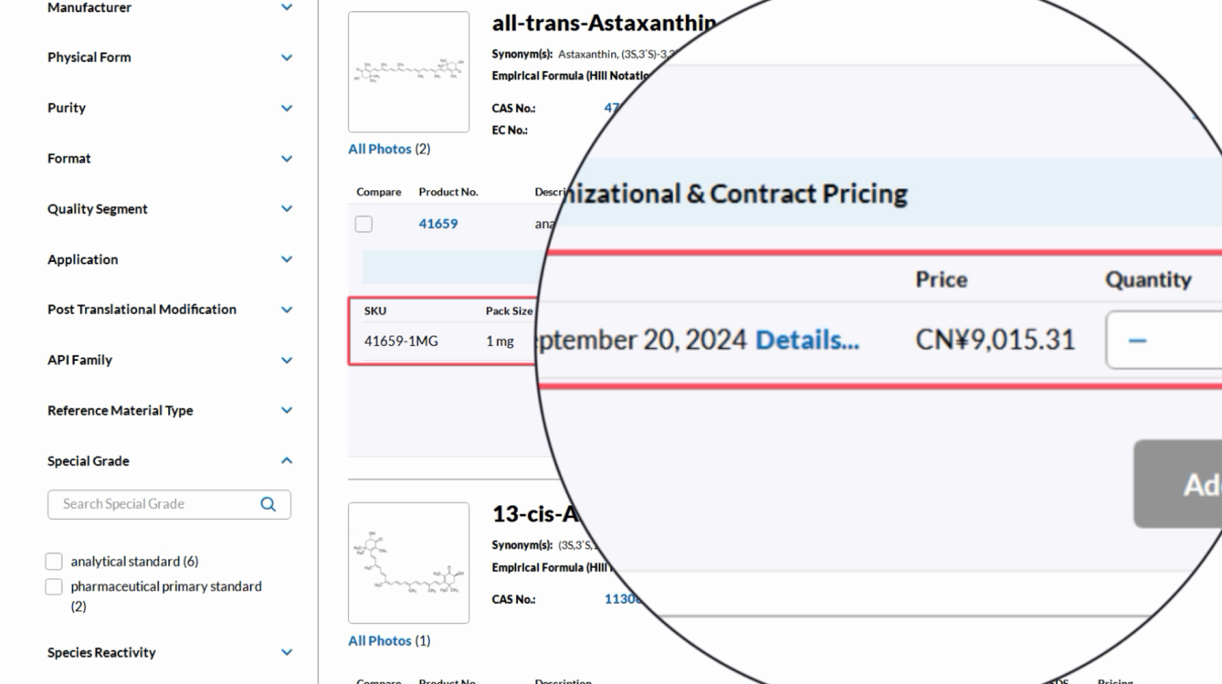1222x684 pixels.
Task: Expand the Physical Form filter section
Action: [287, 58]
